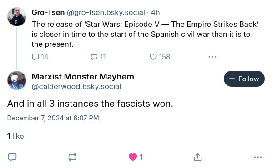The width and height of the screenshot is (272, 168).
Task: Follow Marxist Monster Mayhem
Action: click(244, 79)
